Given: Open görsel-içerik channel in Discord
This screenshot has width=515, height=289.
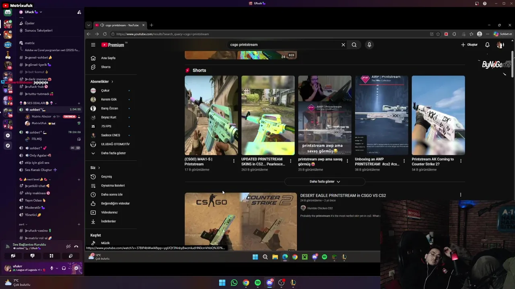Looking at the screenshot, I should tap(38, 65).
